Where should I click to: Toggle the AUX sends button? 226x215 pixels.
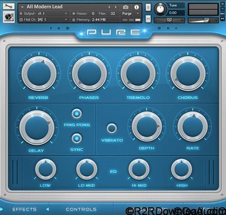click(x=222, y=14)
